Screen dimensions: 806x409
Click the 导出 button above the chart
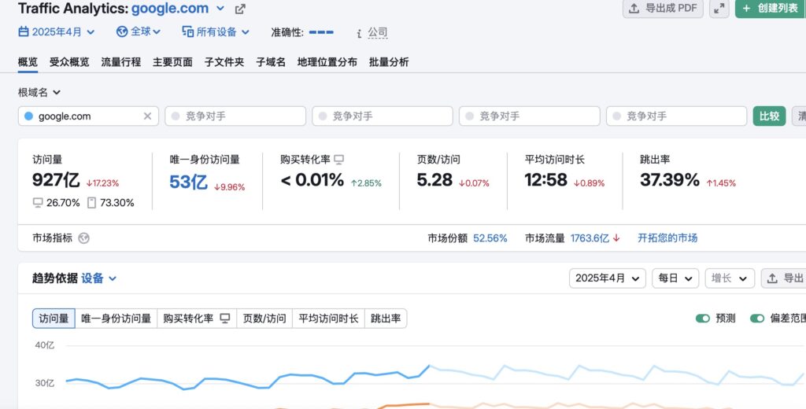pyautogui.click(x=783, y=278)
